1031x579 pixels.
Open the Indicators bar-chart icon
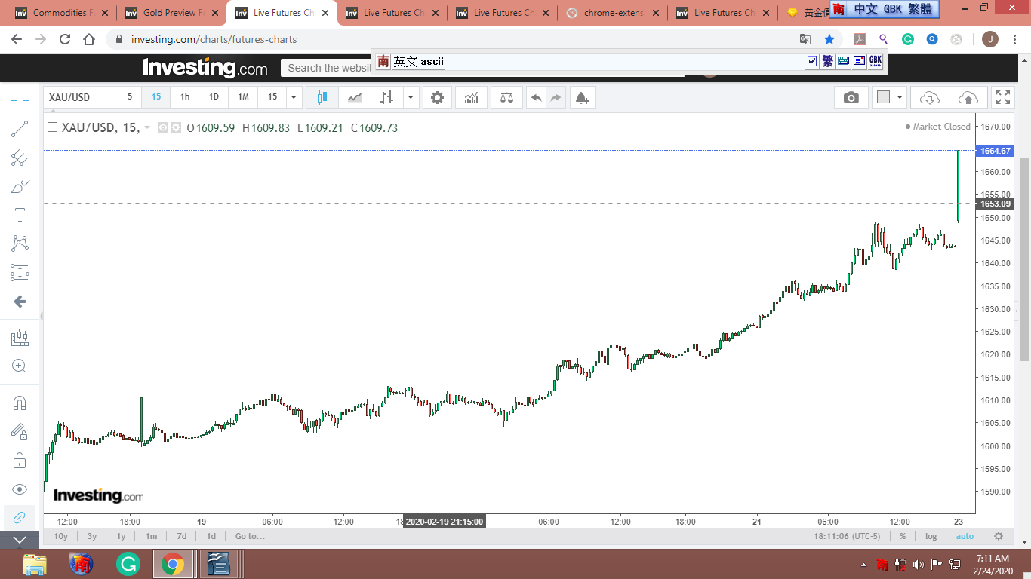472,97
